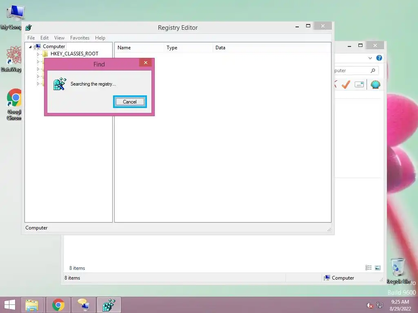This screenshot has height=313, width=418.
Task: Click the orange checkmark toolbar icon
Action: 346,85
